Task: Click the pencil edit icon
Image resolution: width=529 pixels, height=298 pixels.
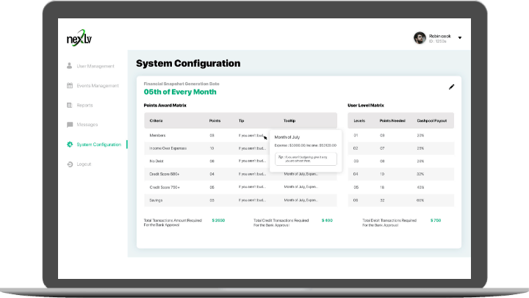Action: pyautogui.click(x=452, y=87)
